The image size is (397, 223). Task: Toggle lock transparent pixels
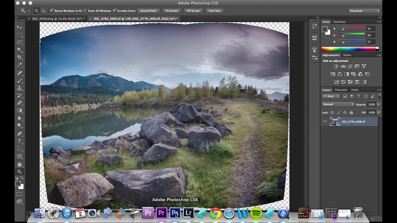click(332, 112)
